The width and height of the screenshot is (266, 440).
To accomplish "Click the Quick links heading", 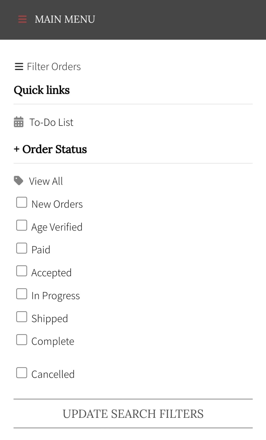I will click(42, 90).
